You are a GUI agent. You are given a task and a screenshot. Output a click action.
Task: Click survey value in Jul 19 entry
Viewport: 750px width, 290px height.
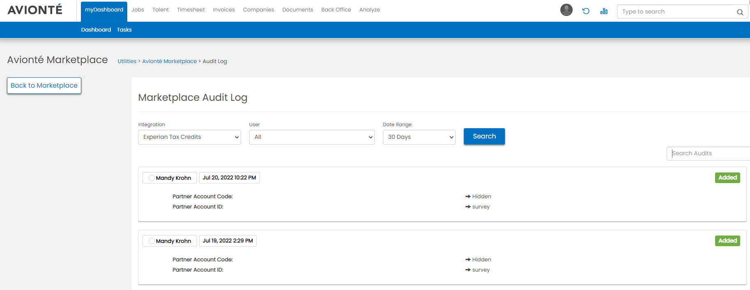pos(481,270)
